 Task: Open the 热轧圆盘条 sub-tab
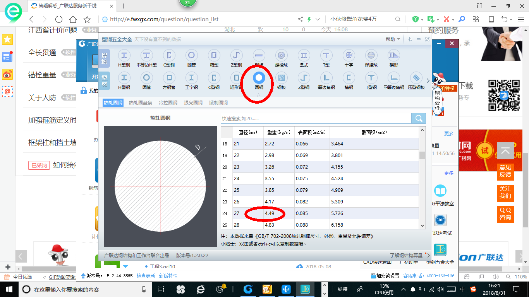point(140,102)
